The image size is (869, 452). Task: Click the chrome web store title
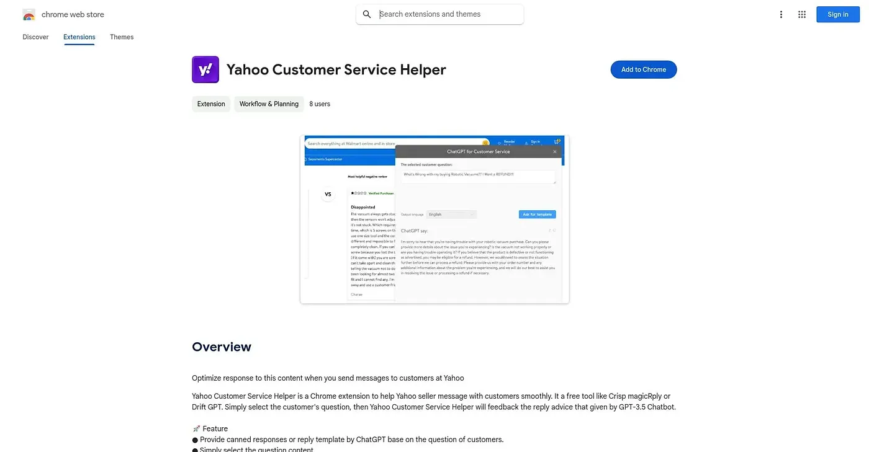point(73,14)
